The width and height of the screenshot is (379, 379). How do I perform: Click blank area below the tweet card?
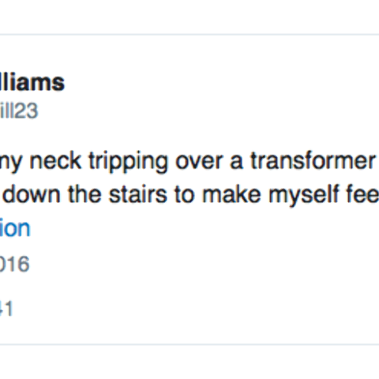[x=189, y=362]
